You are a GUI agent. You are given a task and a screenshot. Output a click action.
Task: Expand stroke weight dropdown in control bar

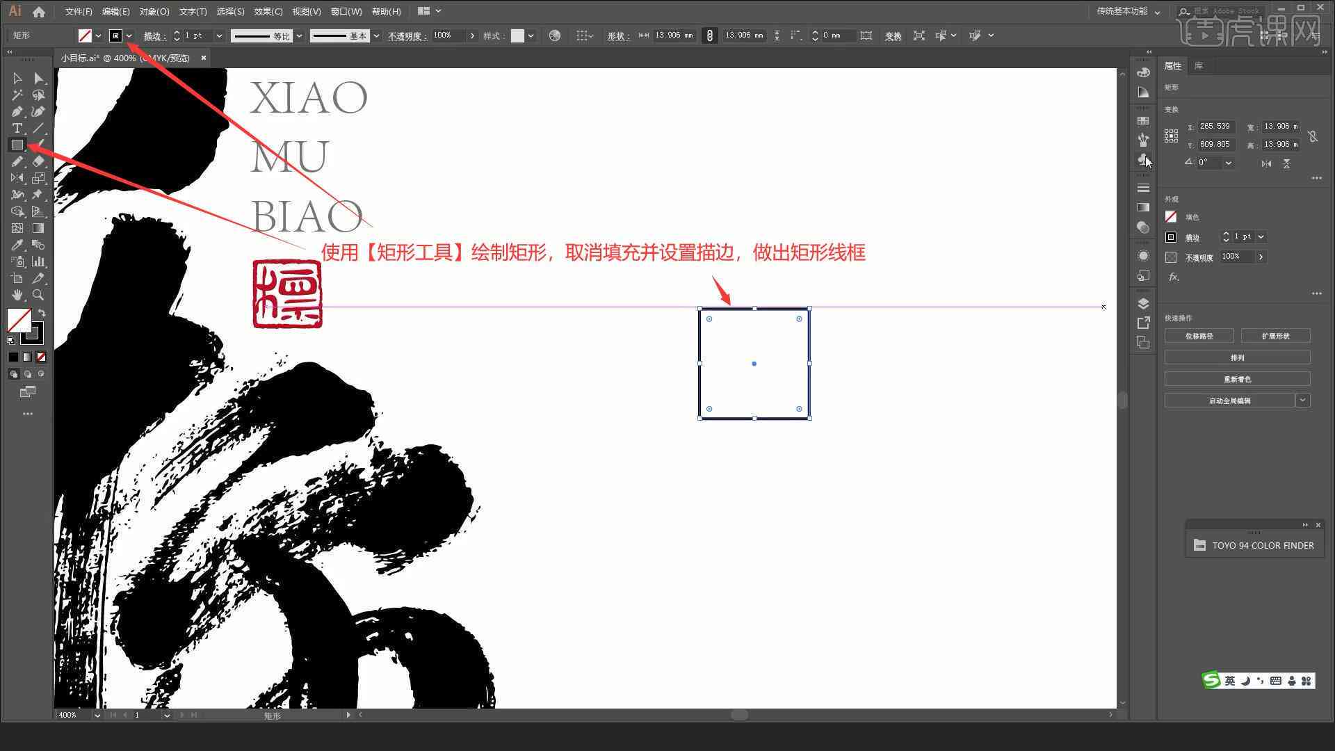(x=219, y=35)
